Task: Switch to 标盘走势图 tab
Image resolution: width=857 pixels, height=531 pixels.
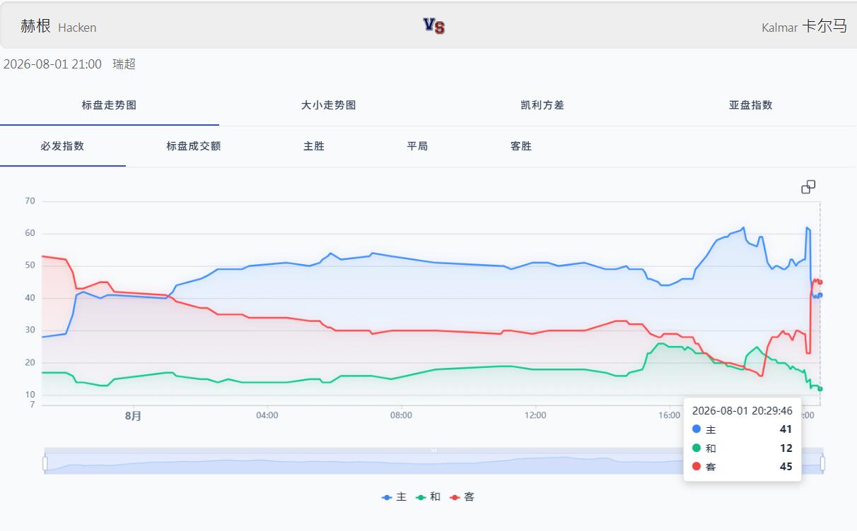Action: pyautogui.click(x=109, y=105)
